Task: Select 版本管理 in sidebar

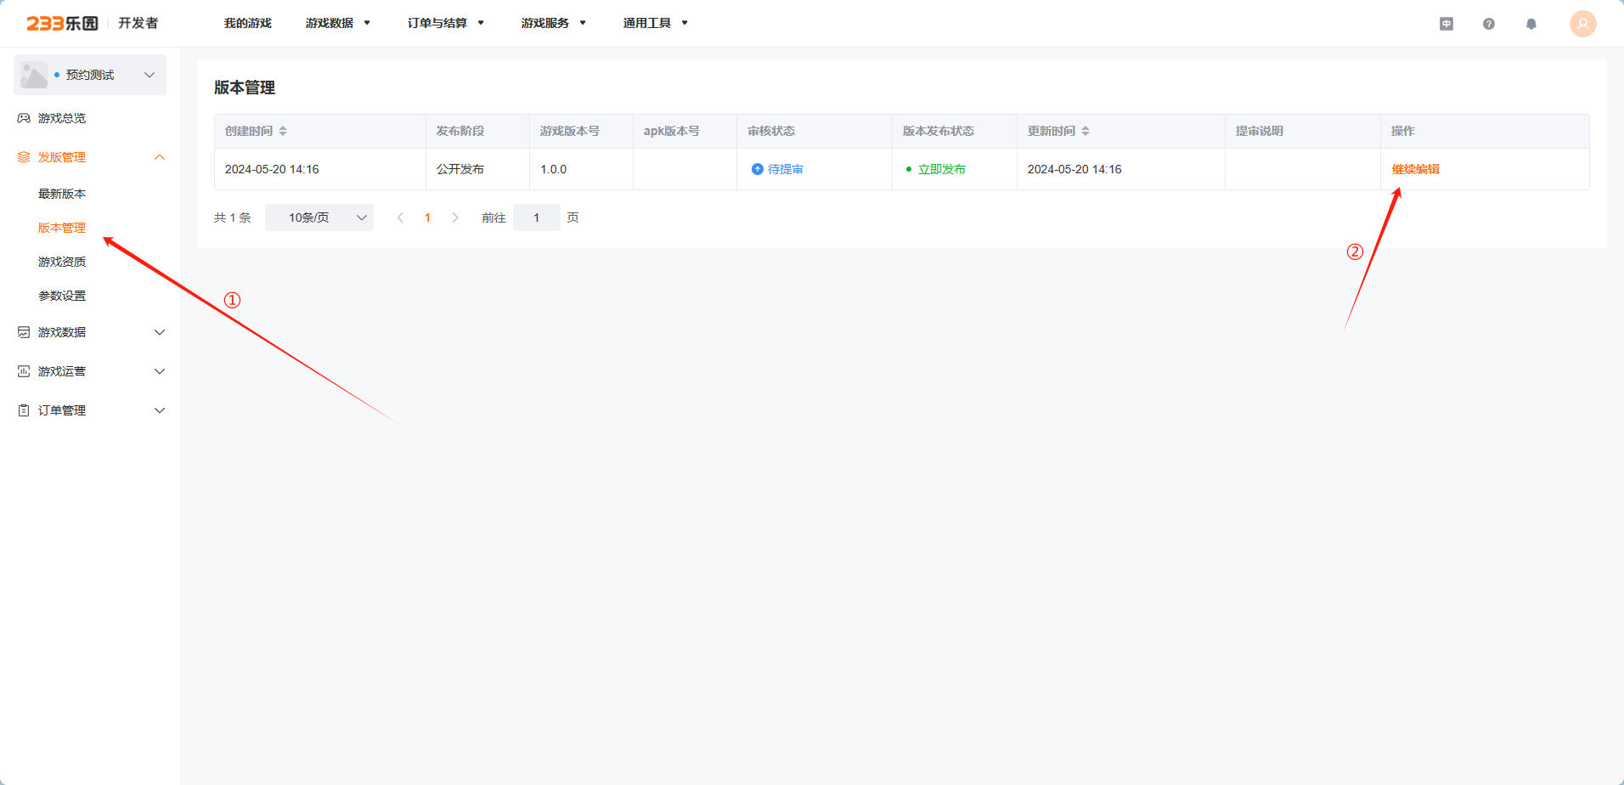Action: 62,228
